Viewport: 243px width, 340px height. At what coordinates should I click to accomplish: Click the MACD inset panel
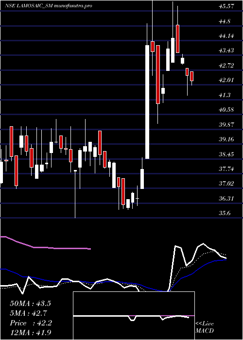(x=134, y=316)
